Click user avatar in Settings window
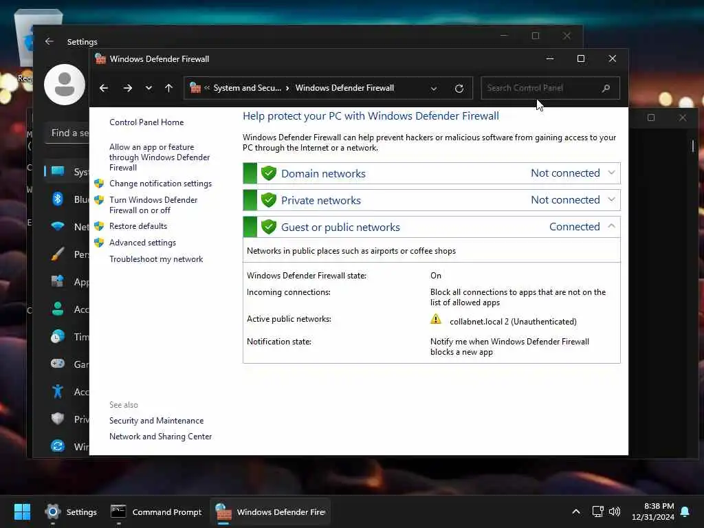The width and height of the screenshot is (704, 528). coord(65,85)
